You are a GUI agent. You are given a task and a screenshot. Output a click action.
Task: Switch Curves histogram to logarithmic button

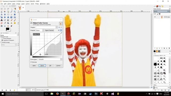[61, 30]
